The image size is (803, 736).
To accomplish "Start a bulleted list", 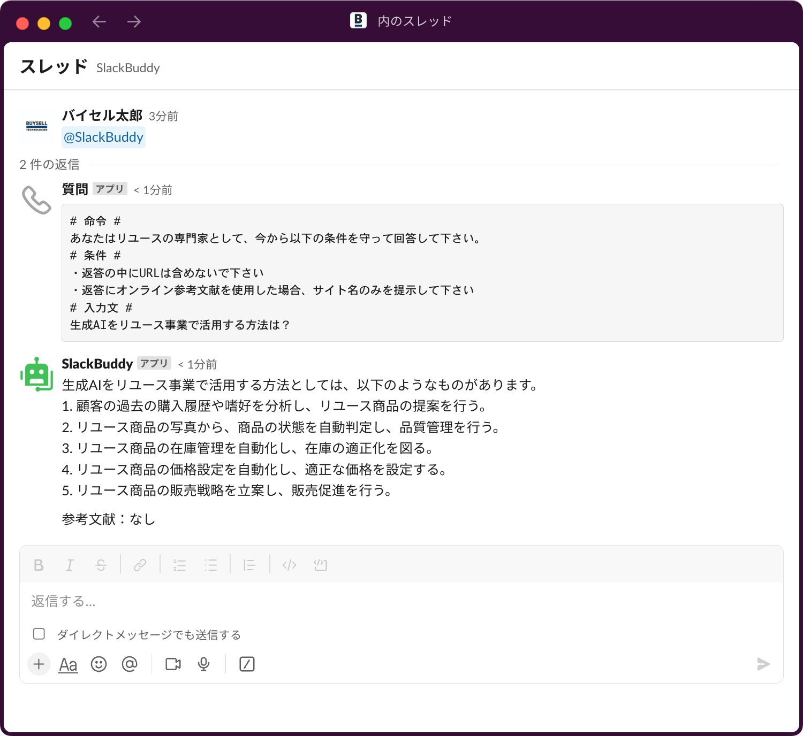I will pyautogui.click(x=210, y=565).
